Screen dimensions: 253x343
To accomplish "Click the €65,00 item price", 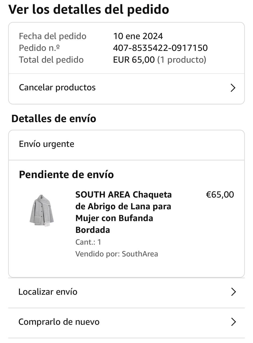I will (220, 195).
